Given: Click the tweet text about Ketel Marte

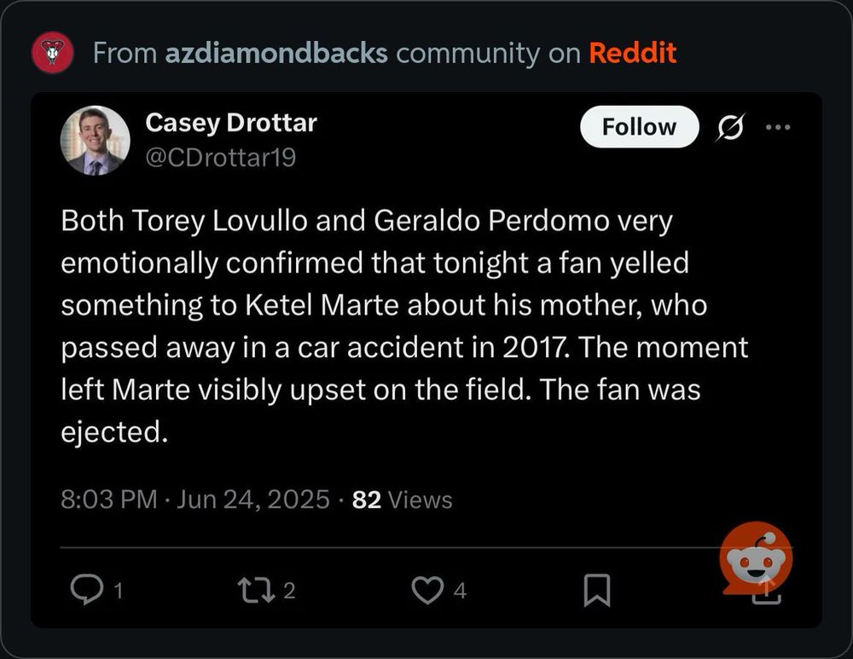Looking at the screenshot, I should tap(404, 327).
